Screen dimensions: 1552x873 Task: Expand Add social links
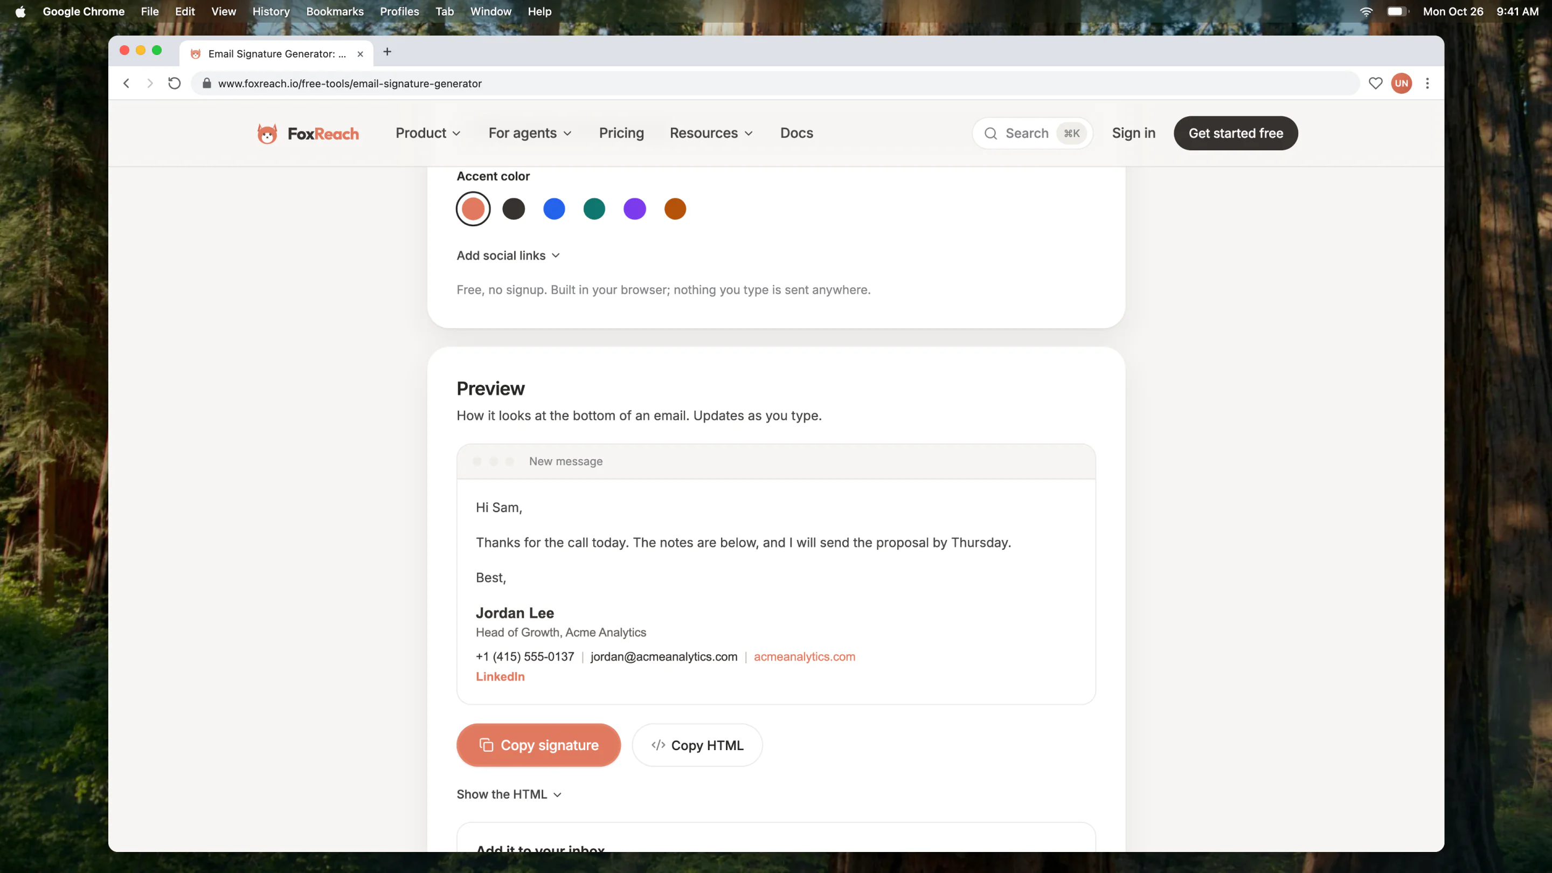click(509, 255)
